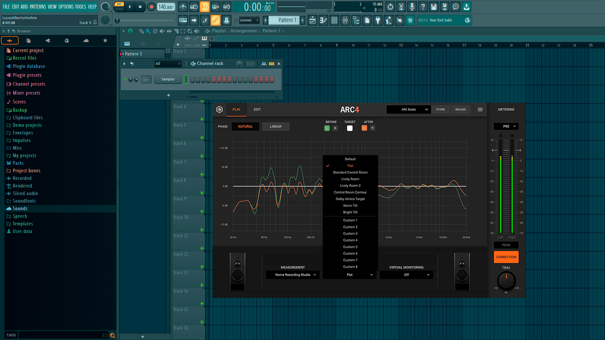Select the LINEAR phase button
Screen dimensions: 605x340
click(276, 127)
